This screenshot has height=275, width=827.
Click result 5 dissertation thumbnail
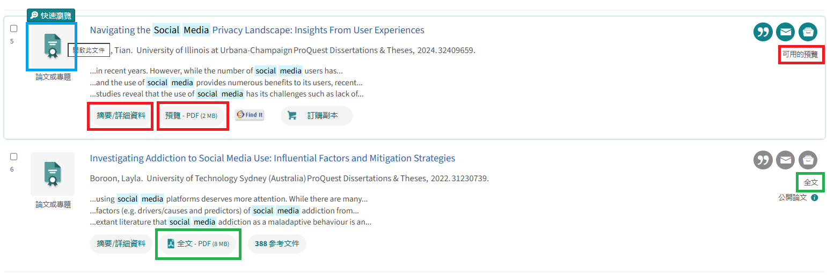[52, 46]
